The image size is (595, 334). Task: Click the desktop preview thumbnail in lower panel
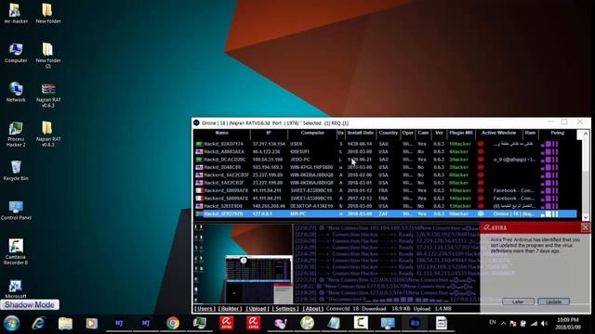[x=243, y=263]
